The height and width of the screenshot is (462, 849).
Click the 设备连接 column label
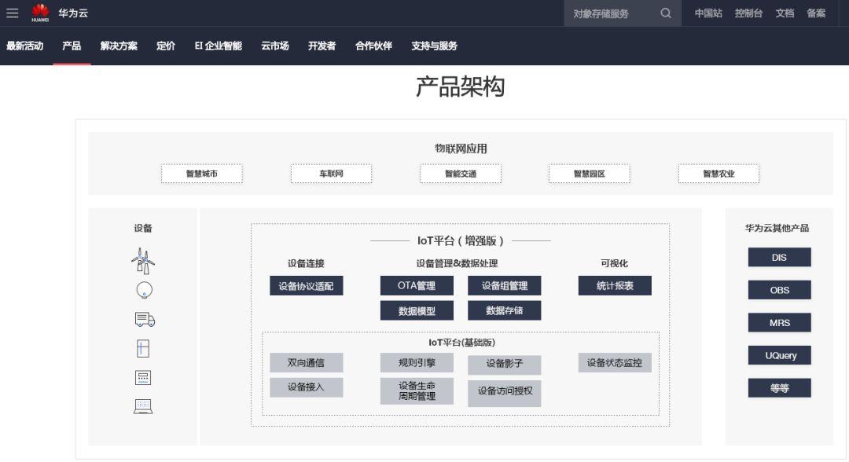[x=306, y=263]
